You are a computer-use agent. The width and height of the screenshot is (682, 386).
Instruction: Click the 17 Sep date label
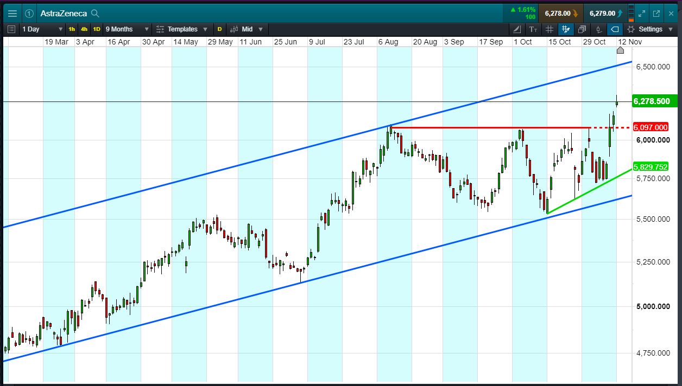pyautogui.click(x=490, y=42)
